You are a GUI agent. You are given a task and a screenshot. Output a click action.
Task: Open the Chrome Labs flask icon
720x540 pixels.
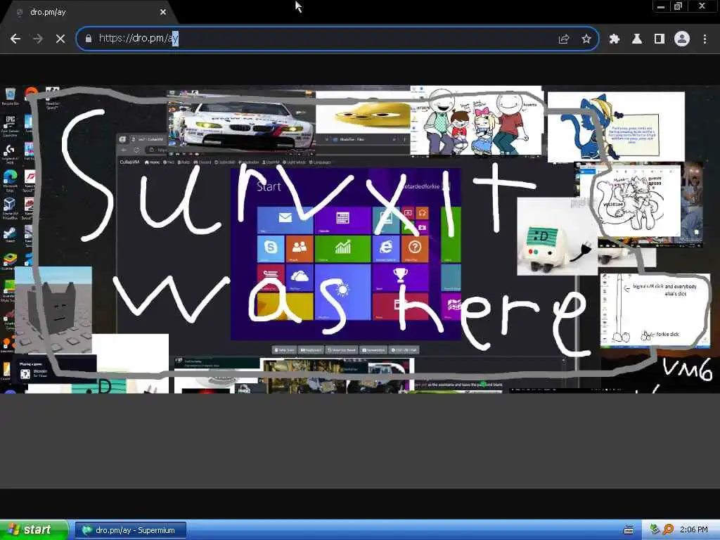[637, 39]
